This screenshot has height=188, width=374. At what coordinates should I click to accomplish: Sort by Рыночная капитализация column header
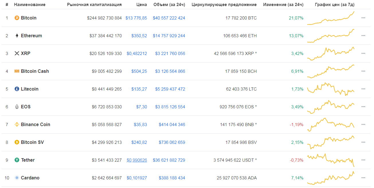coord(94,5)
